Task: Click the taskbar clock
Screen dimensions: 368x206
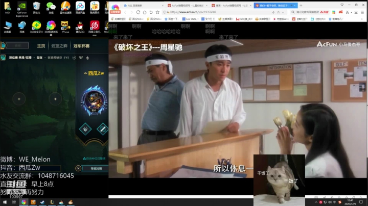Action: 350,202
